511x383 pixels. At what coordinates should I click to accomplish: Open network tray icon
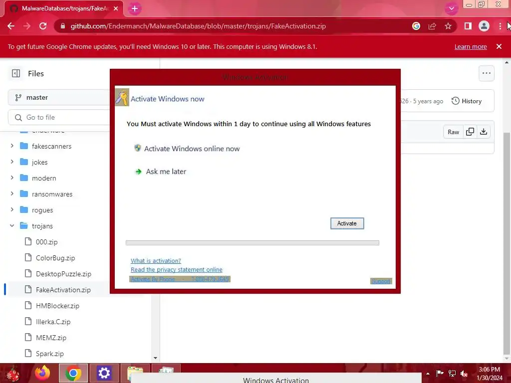pyautogui.click(x=452, y=373)
